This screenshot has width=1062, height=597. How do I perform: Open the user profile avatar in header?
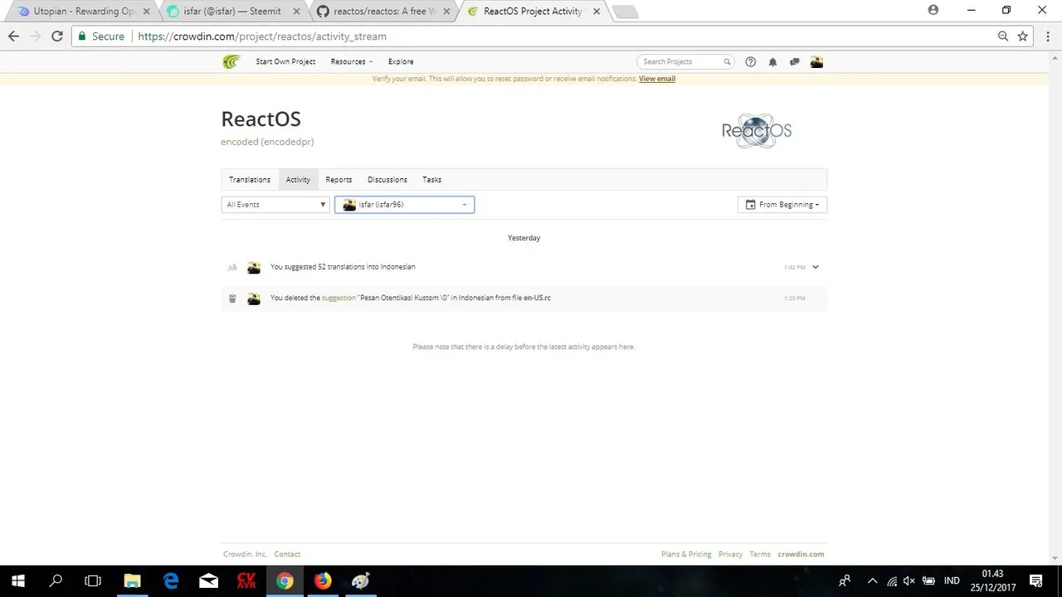pos(816,61)
